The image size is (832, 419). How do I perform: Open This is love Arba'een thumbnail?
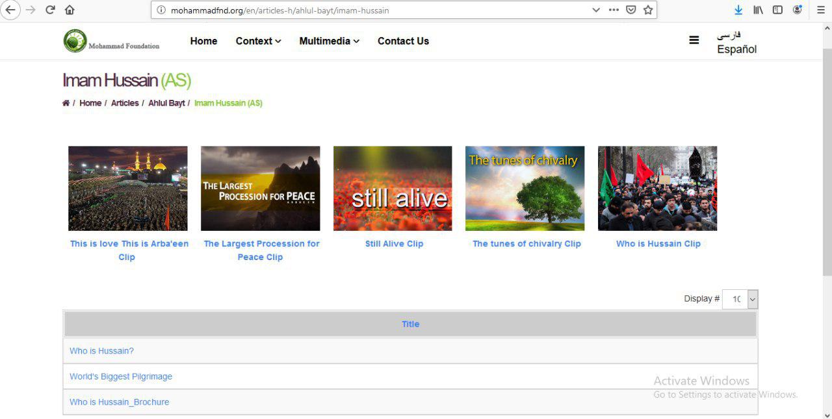pos(128,188)
